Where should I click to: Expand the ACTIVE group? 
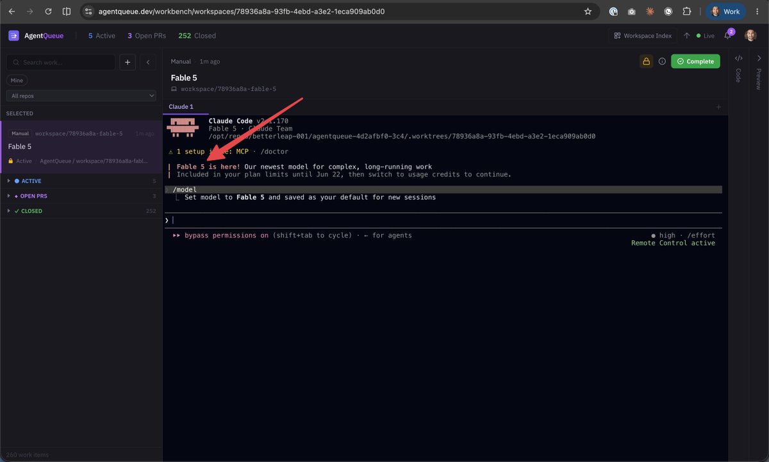pyautogui.click(x=81, y=181)
